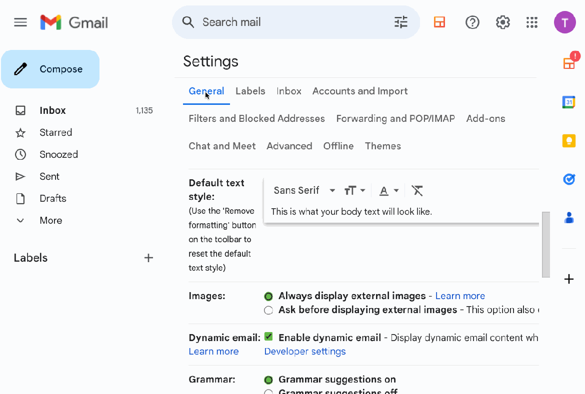The width and height of the screenshot is (585, 394).
Task: Switch to the Labels settings tab
Action: click(x=250, y=91)
